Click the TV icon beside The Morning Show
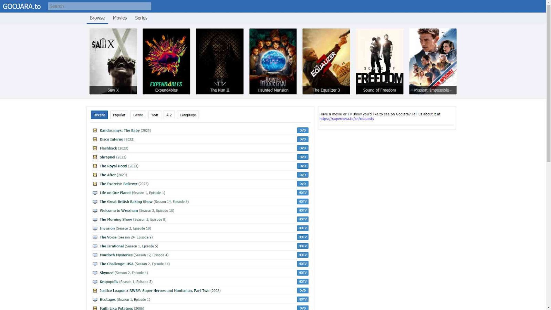 (95, 219)
